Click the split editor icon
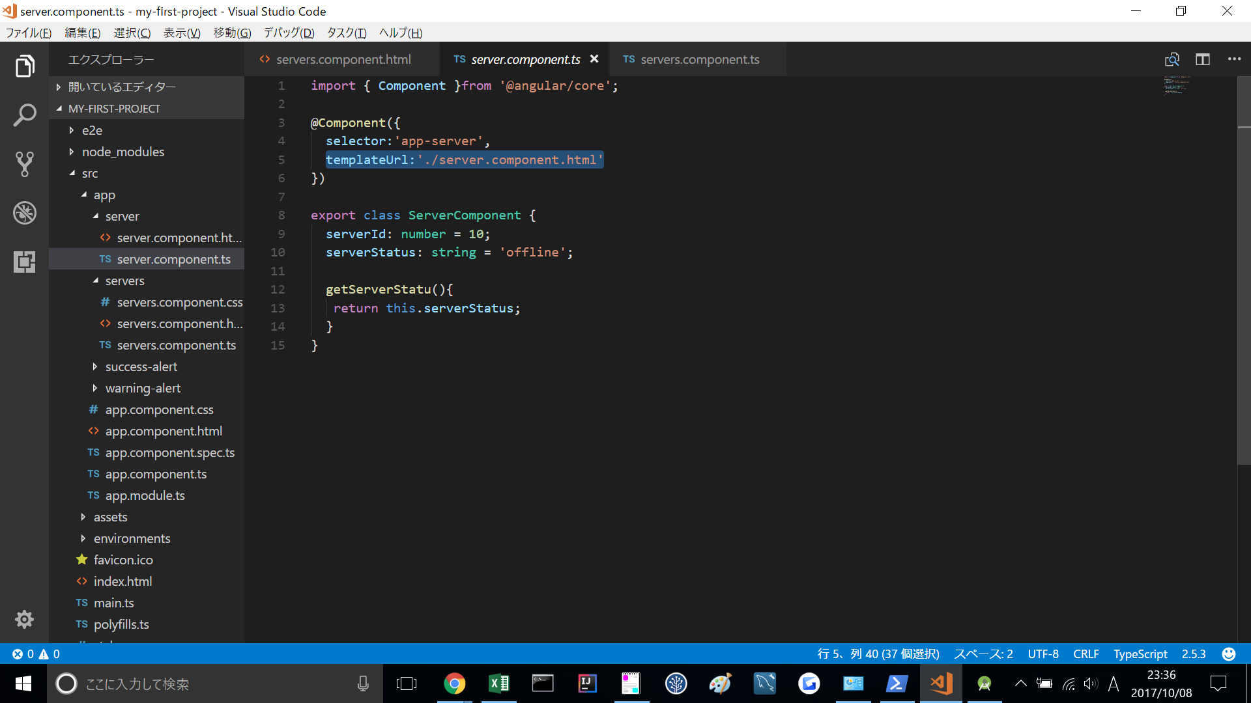Viewport: 1251px width, 703px height. click(1203, 59)
